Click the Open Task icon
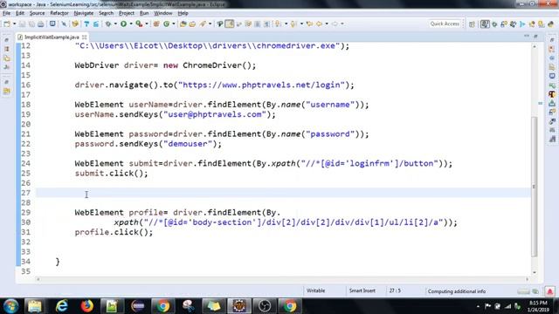The height and width of the screenshot is (314, 559). pyautogui.click(x=192, y=24)
